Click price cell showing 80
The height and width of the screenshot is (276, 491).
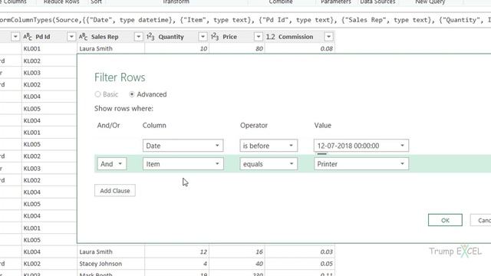click(x=237, y=49)
